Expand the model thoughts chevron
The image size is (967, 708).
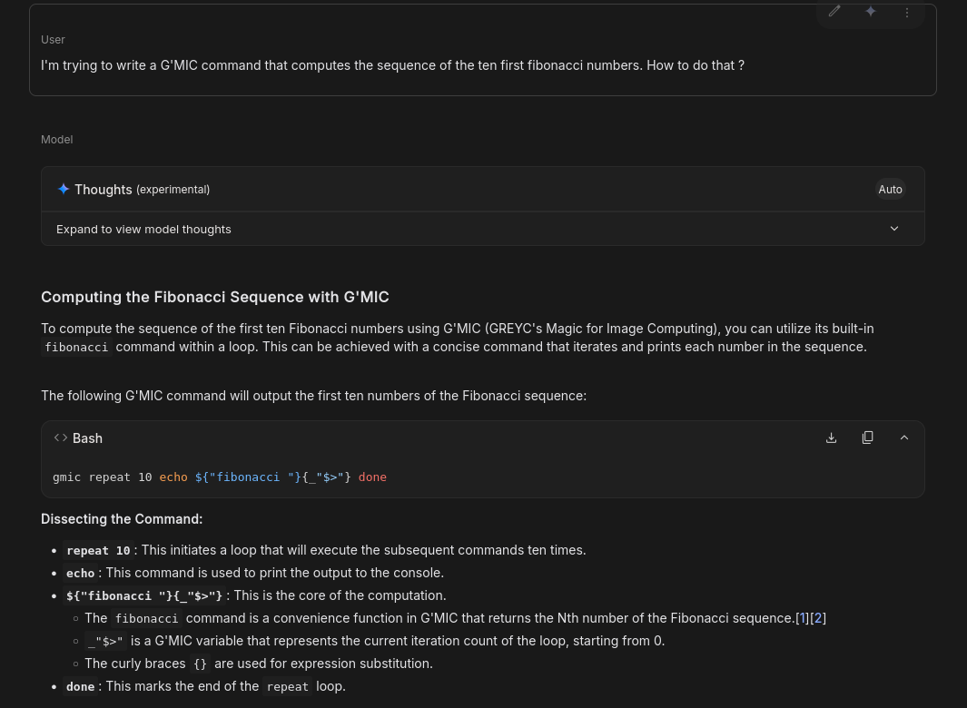[x=894, y=229]
